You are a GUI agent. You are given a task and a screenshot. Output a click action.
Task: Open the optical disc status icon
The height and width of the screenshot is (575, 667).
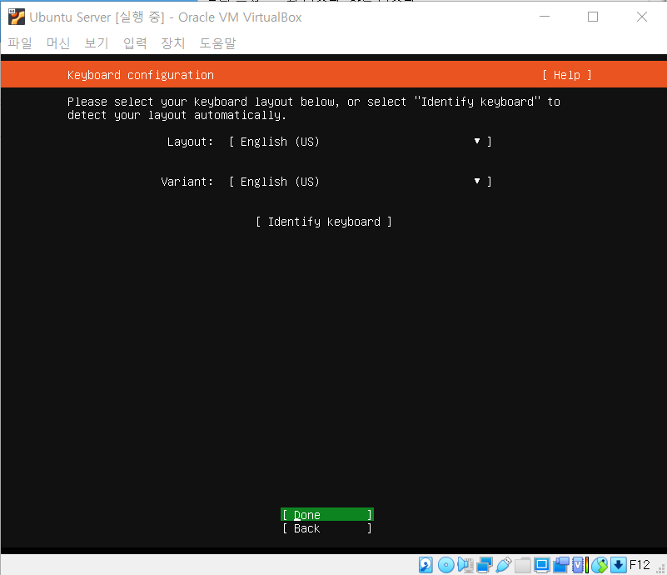446,565
